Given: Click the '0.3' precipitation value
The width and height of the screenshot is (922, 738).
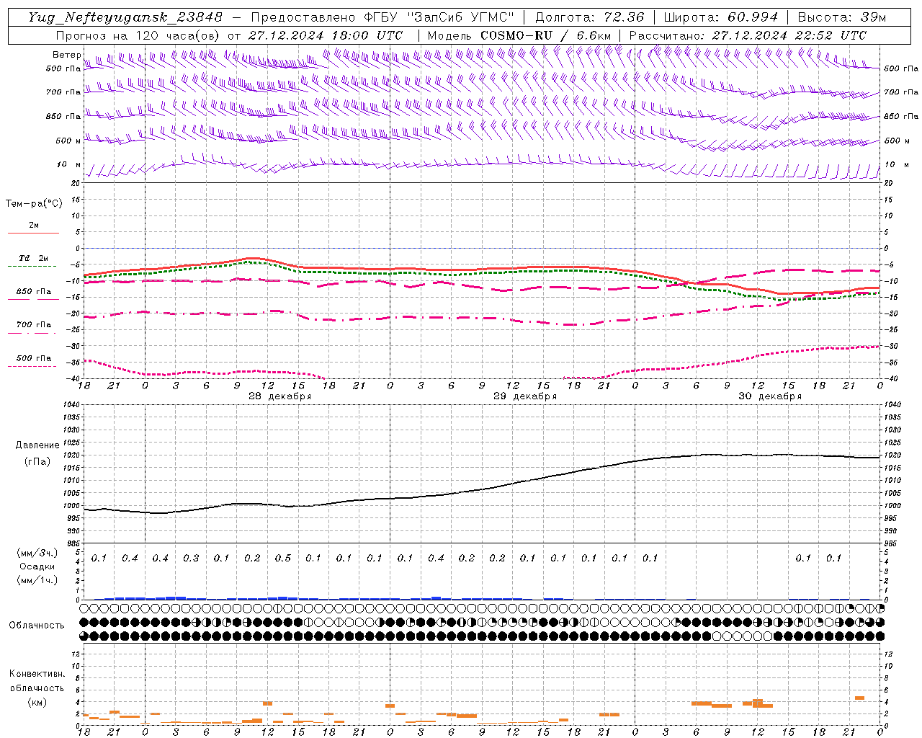Looking at the screenshot, I should click(x=191, y=558).
